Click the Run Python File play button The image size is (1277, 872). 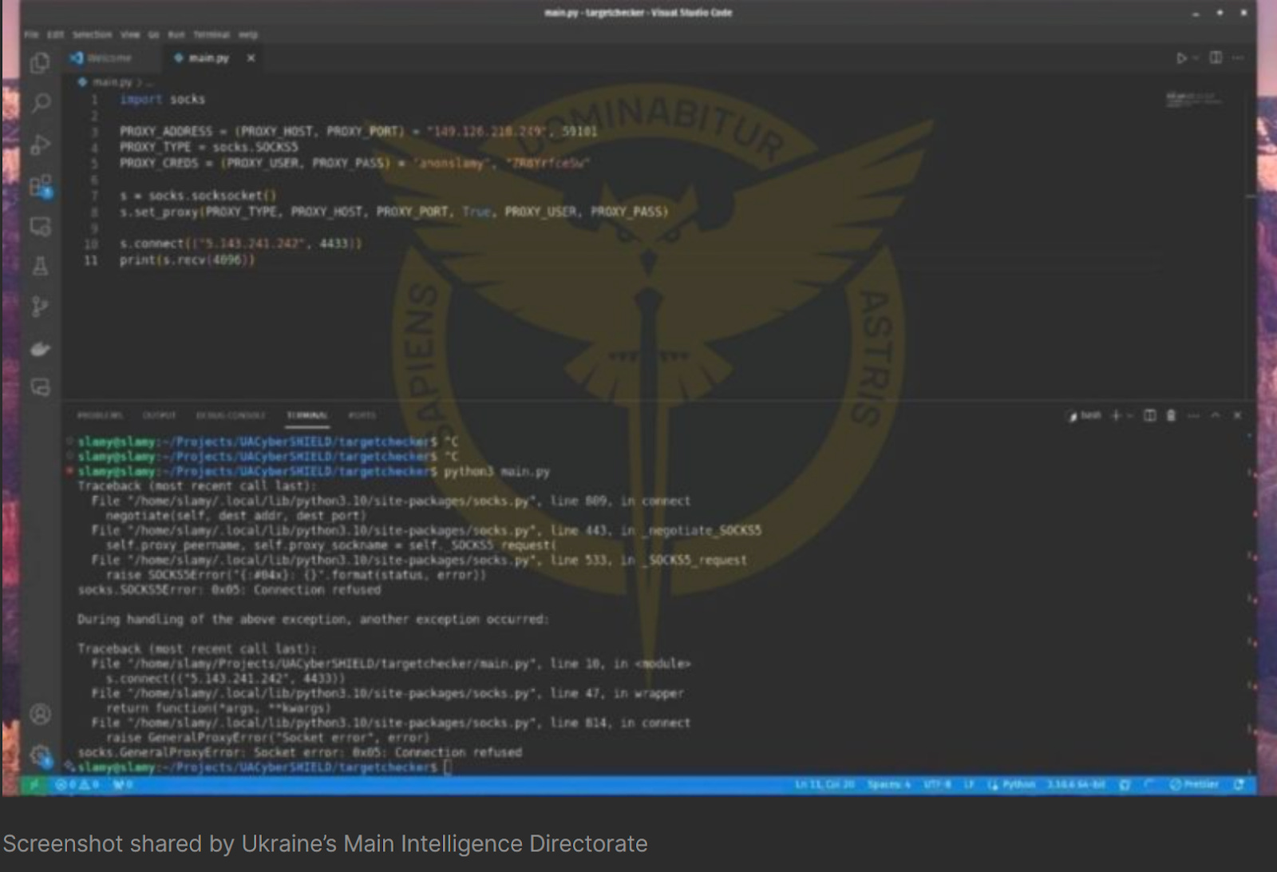[1181, 57]
